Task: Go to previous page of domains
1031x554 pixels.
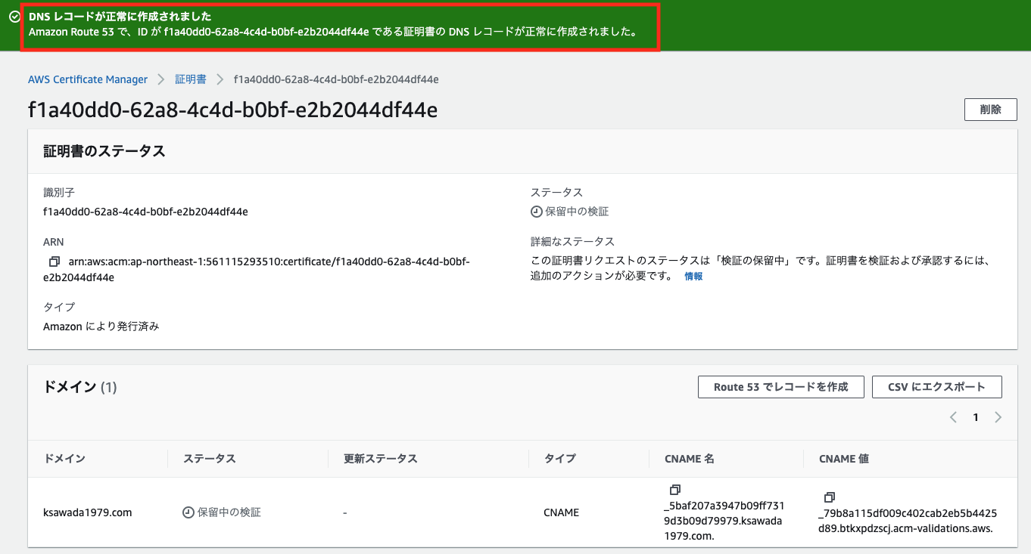Action: tap(953, 417)
